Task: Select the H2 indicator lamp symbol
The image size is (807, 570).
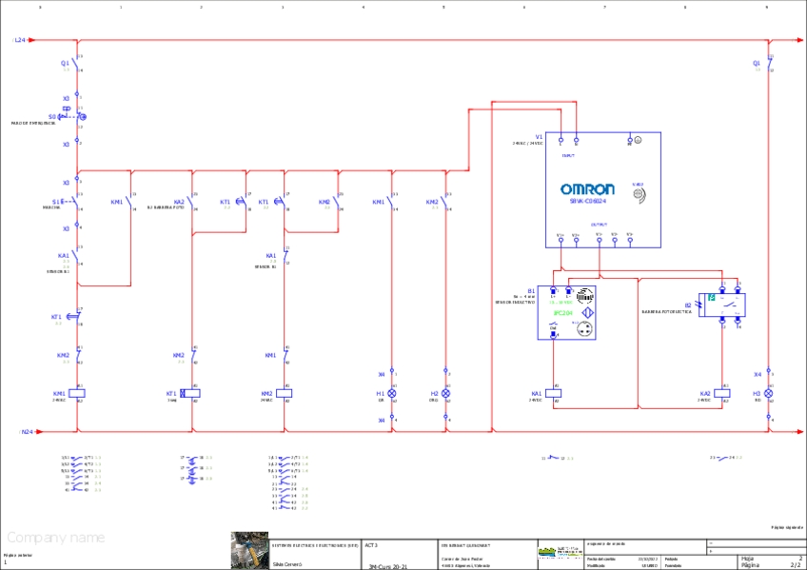Action: tap(445, 393)
